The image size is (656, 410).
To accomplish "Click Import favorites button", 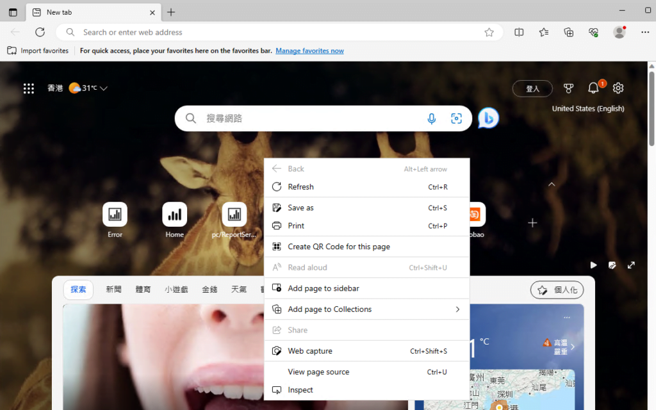I will coord(38,51).
